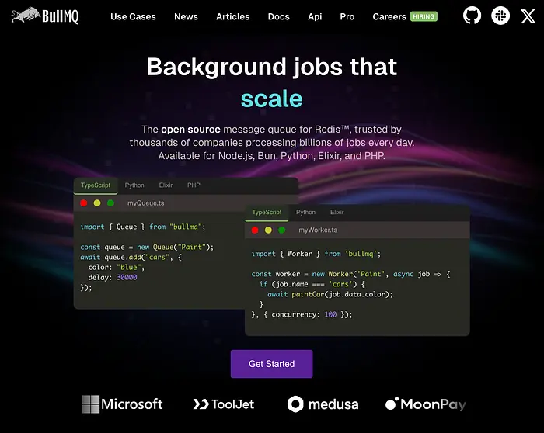Image resolution: width=544 pixels, height=433 pixels.
Task: Click the BullMQ bull logo
Action: point(45,16)
